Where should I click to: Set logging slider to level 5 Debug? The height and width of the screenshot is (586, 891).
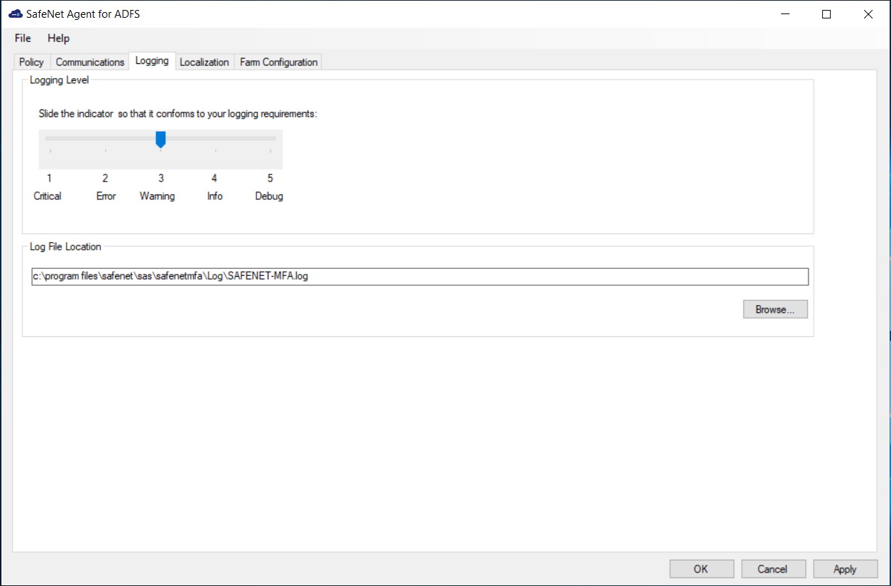270,138
